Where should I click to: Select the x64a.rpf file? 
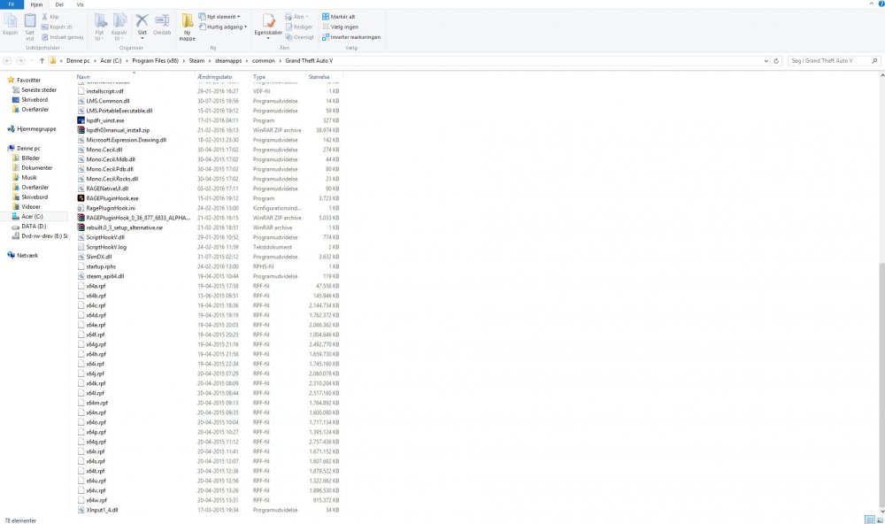coord(96,286)
